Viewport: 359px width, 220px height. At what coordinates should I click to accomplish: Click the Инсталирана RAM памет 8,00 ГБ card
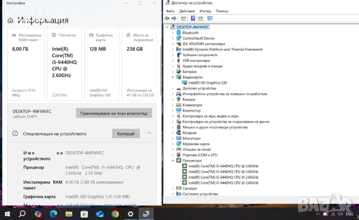(x=26, y=65)
